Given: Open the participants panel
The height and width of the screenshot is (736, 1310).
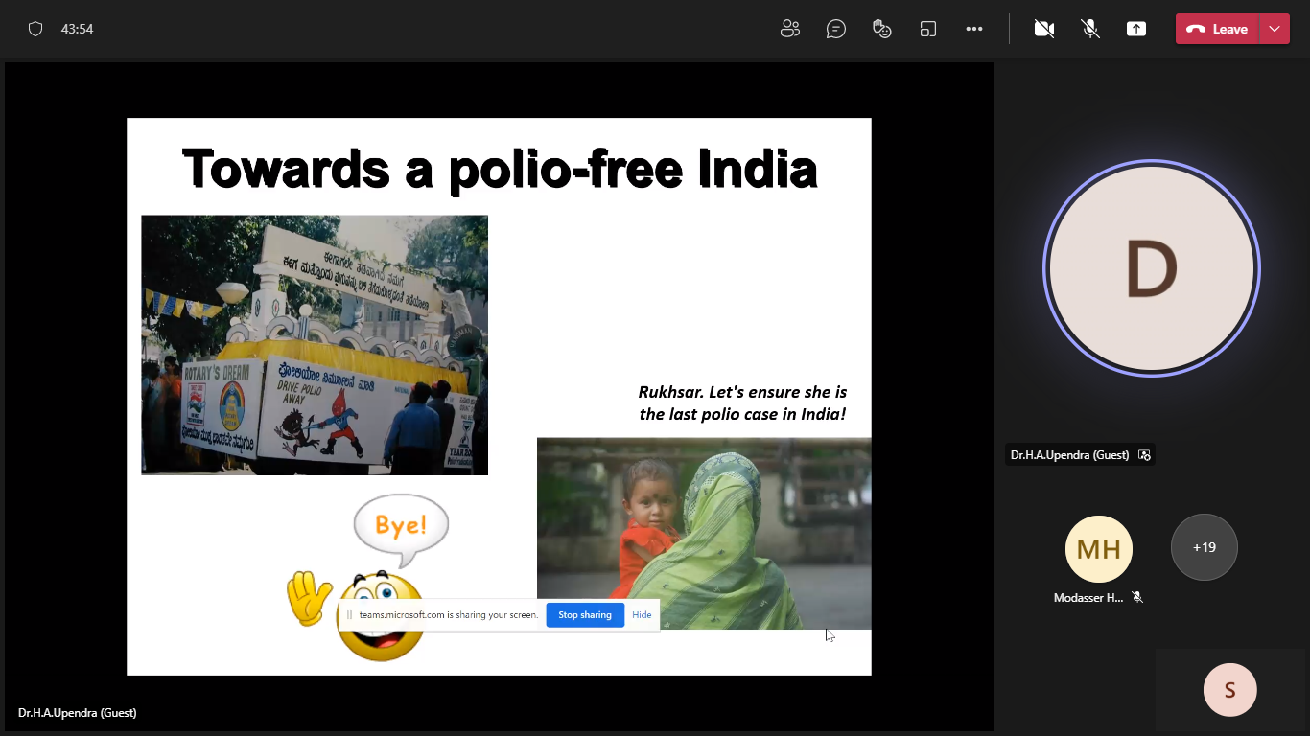Looking at the screenshot, I should click(x=789, y=29).
